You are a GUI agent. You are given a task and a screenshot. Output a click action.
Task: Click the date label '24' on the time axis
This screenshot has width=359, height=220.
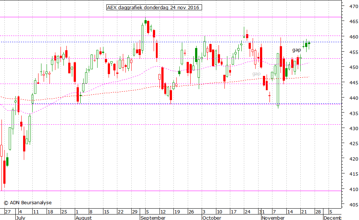[x=248, y=212]
